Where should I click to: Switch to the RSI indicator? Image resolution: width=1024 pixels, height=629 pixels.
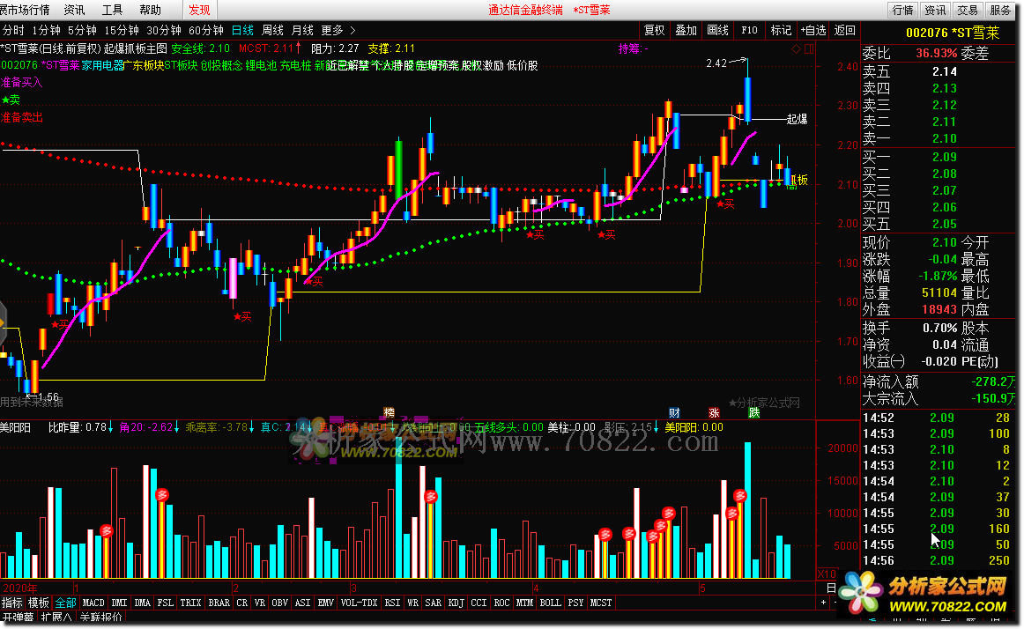pos(392,603)
